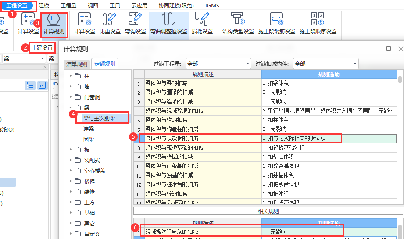Close the left panel with the x
This screenshot has width=404, height=239.
click(x=45, y=67)
